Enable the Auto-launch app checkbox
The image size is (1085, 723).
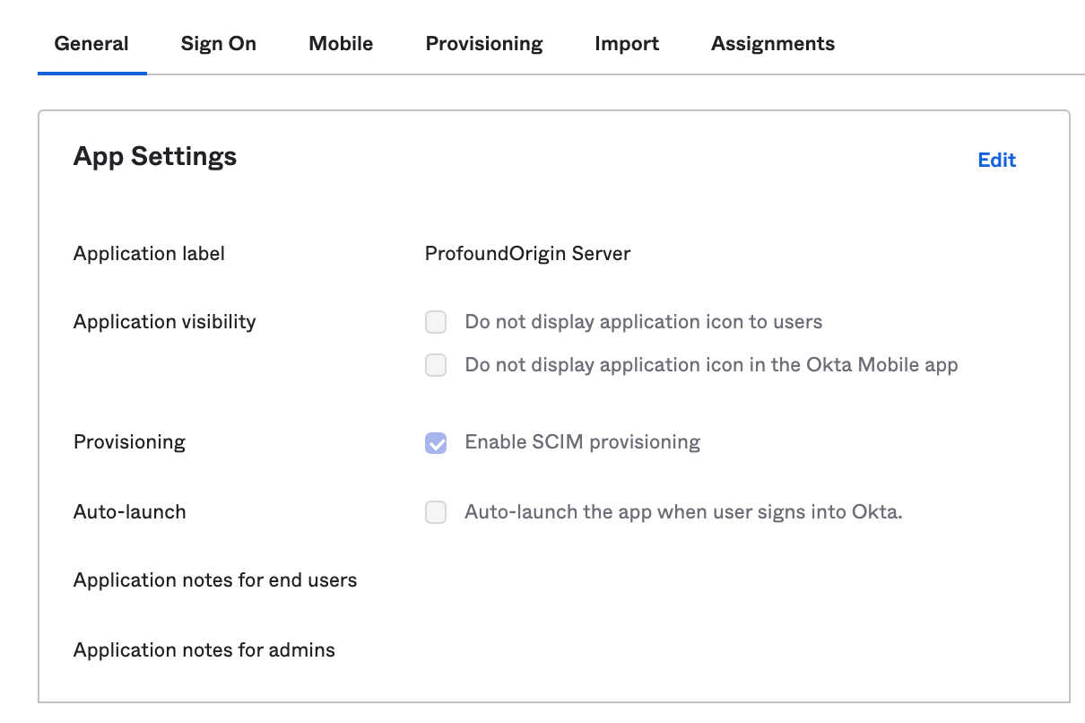pyautogui.click(x=436, y=512)
